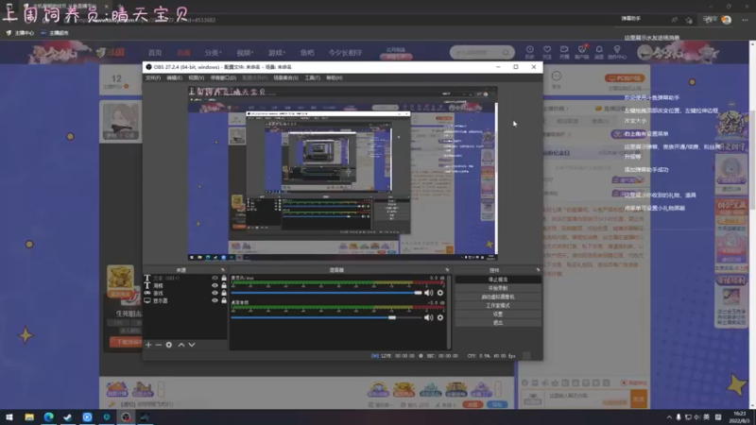Screen dimensions: 756x425
Task: Open the 历史 history clock icon on website
Action: click(x=529, y=52)
